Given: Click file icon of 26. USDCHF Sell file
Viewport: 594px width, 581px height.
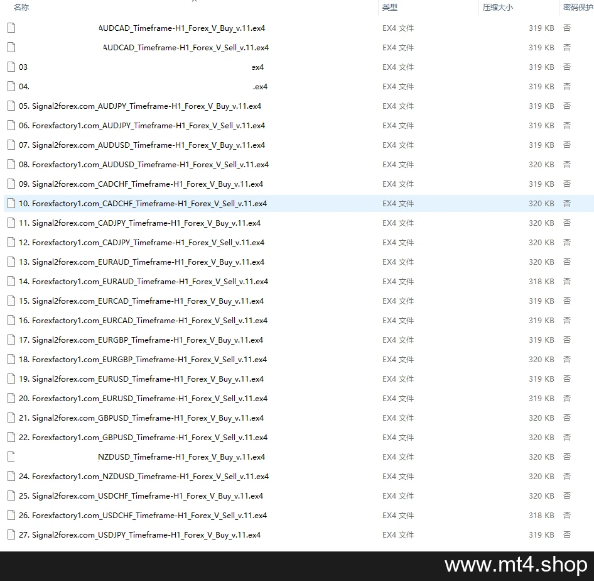Looking at the screenshot, I should 11,515.
